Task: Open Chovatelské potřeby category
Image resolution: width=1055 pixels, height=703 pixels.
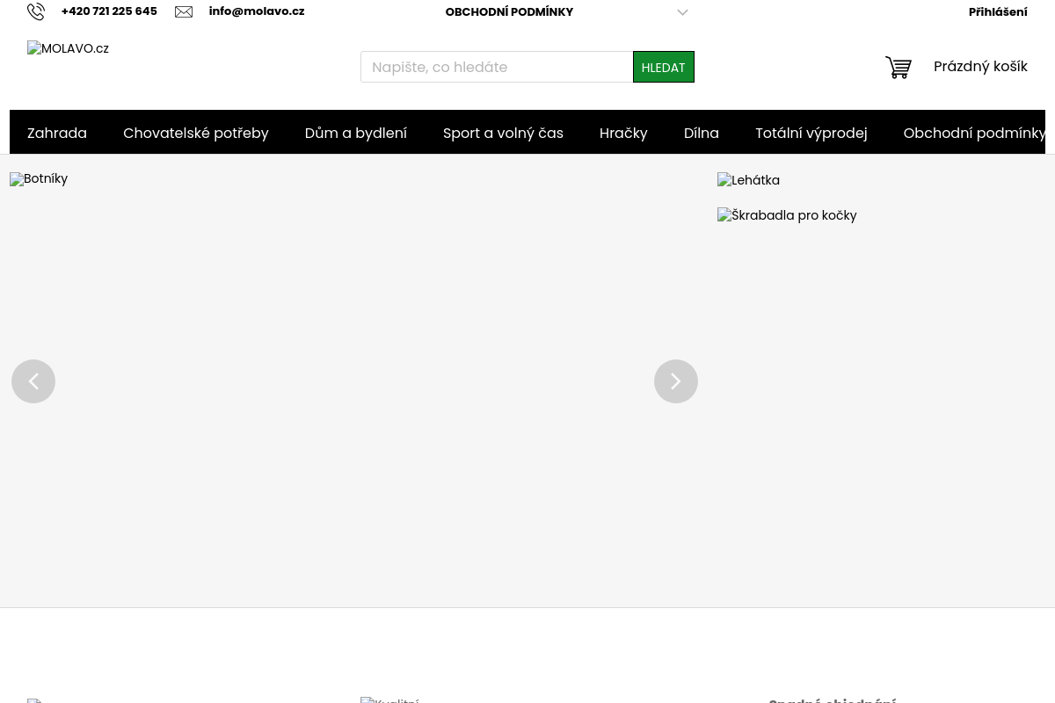Action: coord(196,133)
